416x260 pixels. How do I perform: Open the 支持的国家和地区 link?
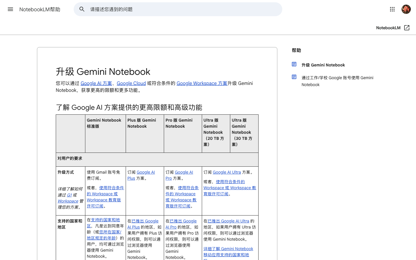[x=103, y=223]
